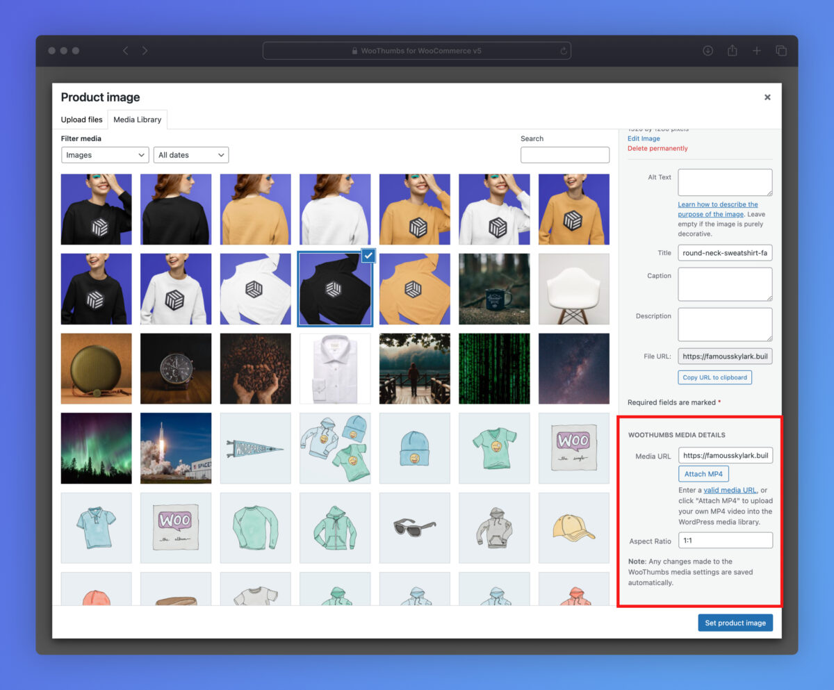Show the tab overview icon
The image size is (834, 690).
click(x=781, y=51)
